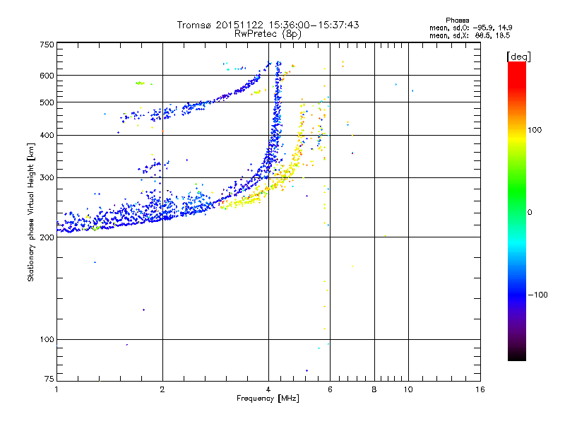
Task: Click the '[deg]' colorbar unit label
Action: point(518,57)
